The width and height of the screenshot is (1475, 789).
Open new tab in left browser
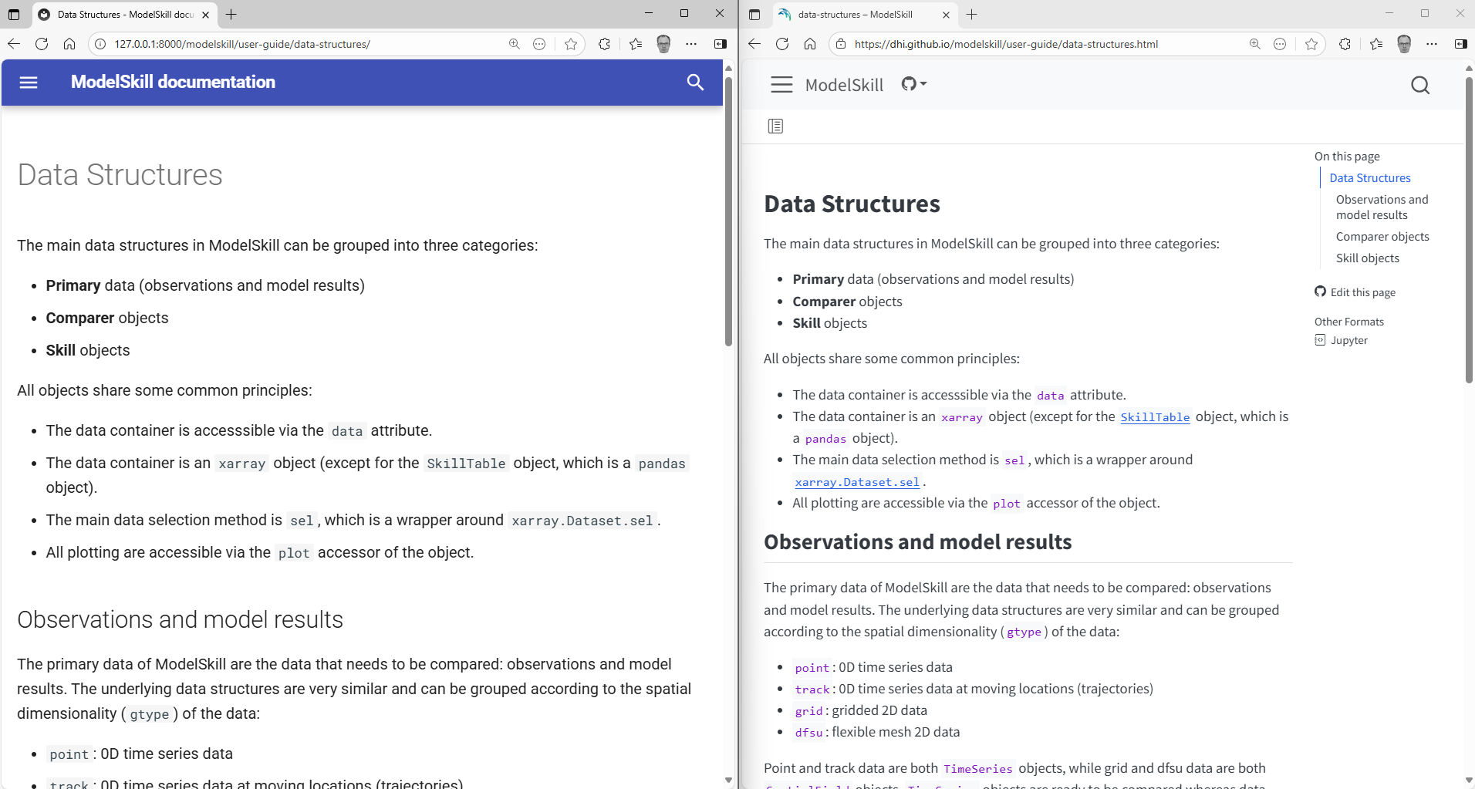tap(231, 15)
